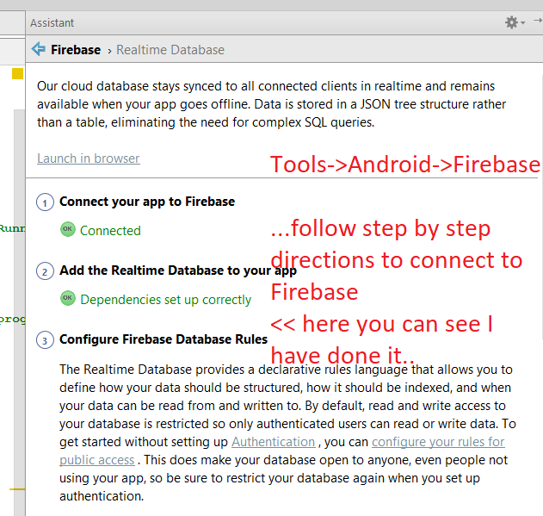This screenshot has width=543, height=516.
Task: Click Dependencies set up correctly status text
Action: point(165,300)
